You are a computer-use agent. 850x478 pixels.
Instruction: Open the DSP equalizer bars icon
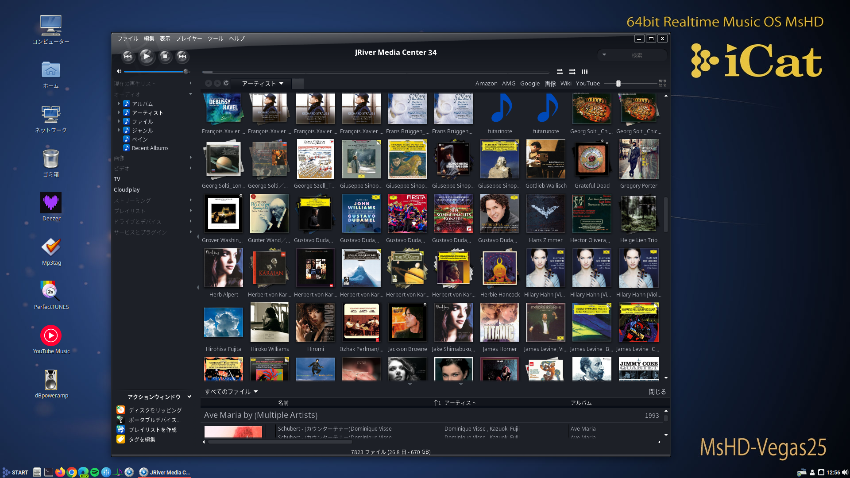point(584,72)
